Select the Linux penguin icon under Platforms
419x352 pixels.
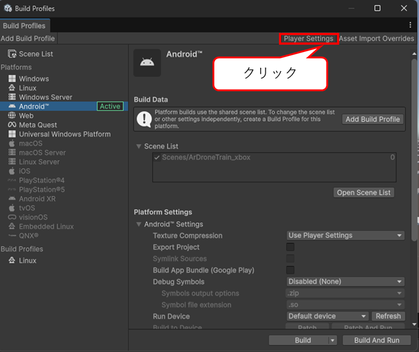point(12,88)
